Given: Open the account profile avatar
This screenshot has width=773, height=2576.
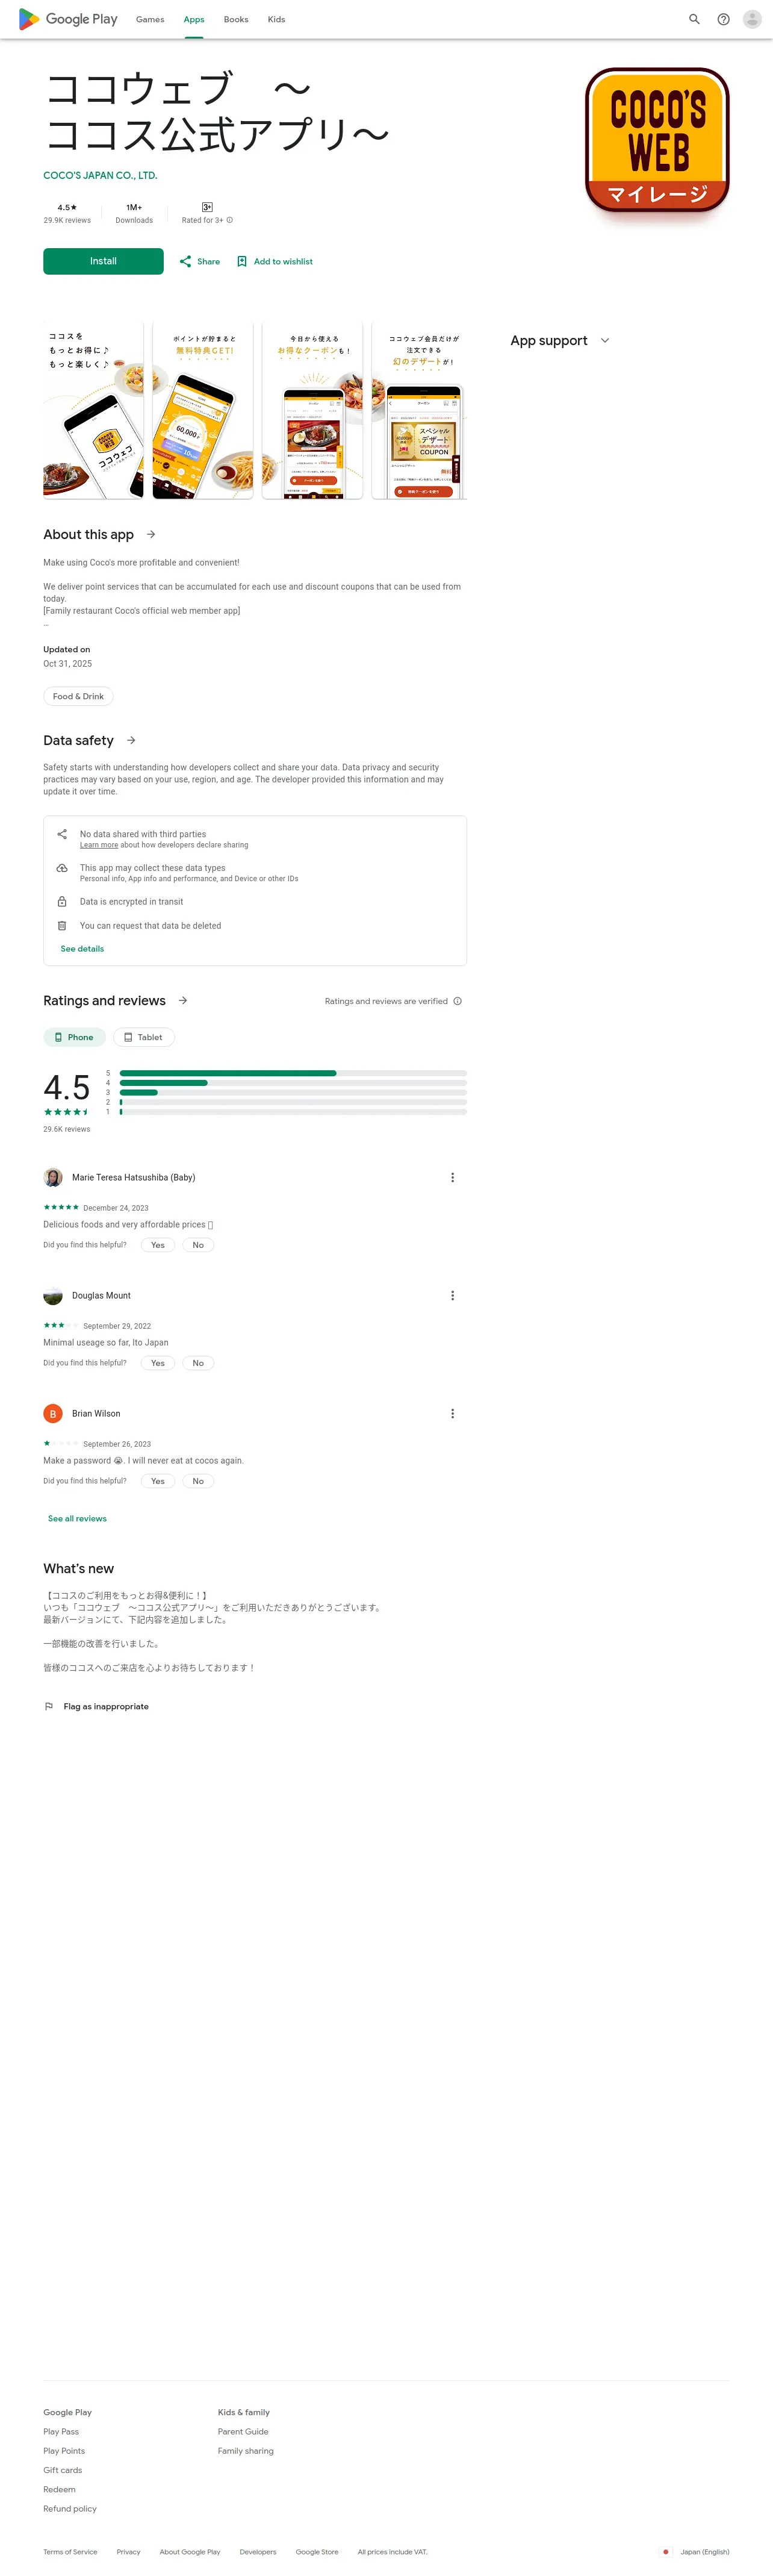Looking at the screenshot, I should [752, 19].
